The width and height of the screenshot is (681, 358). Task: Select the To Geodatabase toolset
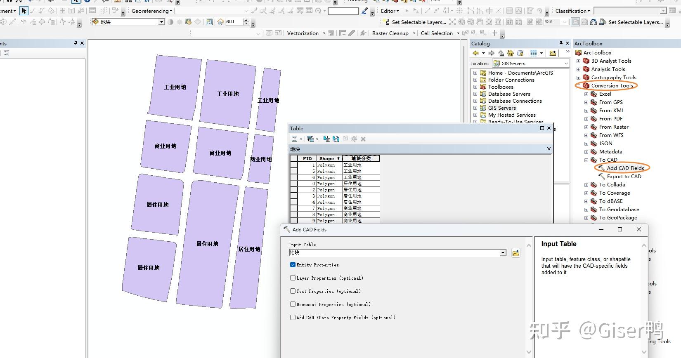(619, 210)
